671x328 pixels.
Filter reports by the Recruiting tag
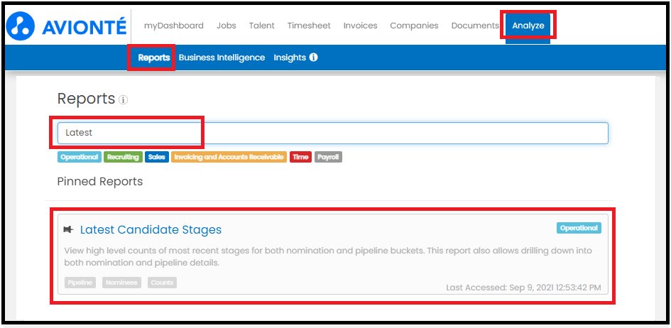click(x=123, y=157)
